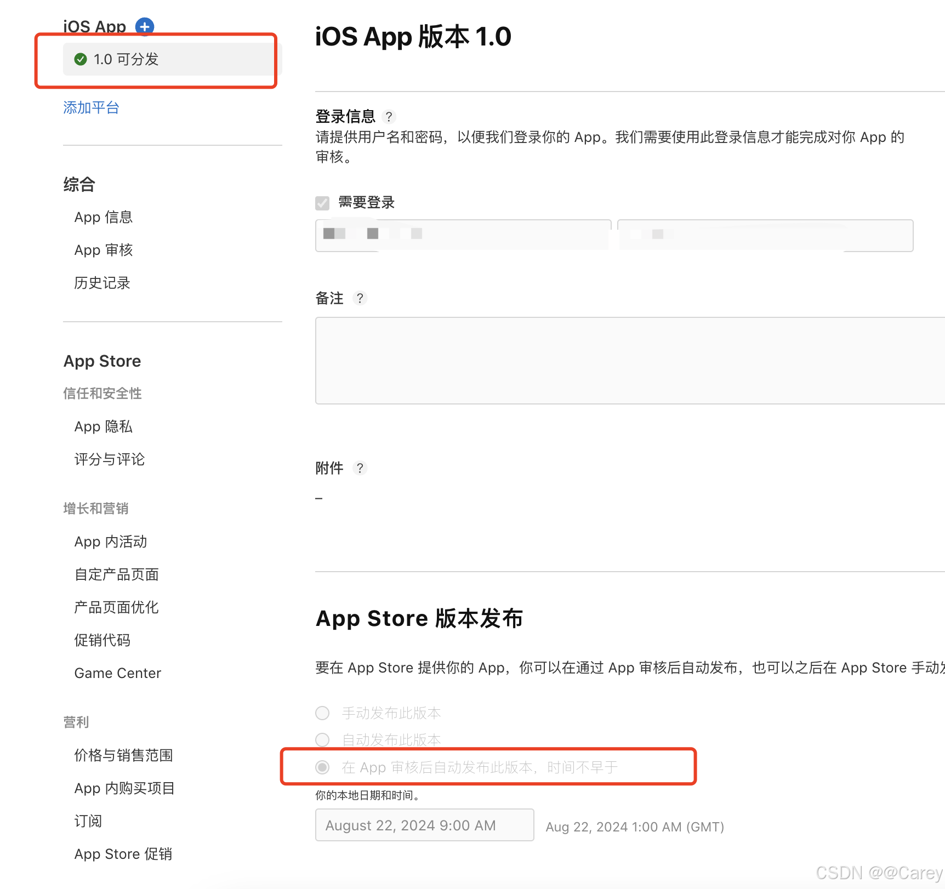Open 订阅 in the sidebar
The height and width of the screenshot is (889, 945).
coord(88,822)
